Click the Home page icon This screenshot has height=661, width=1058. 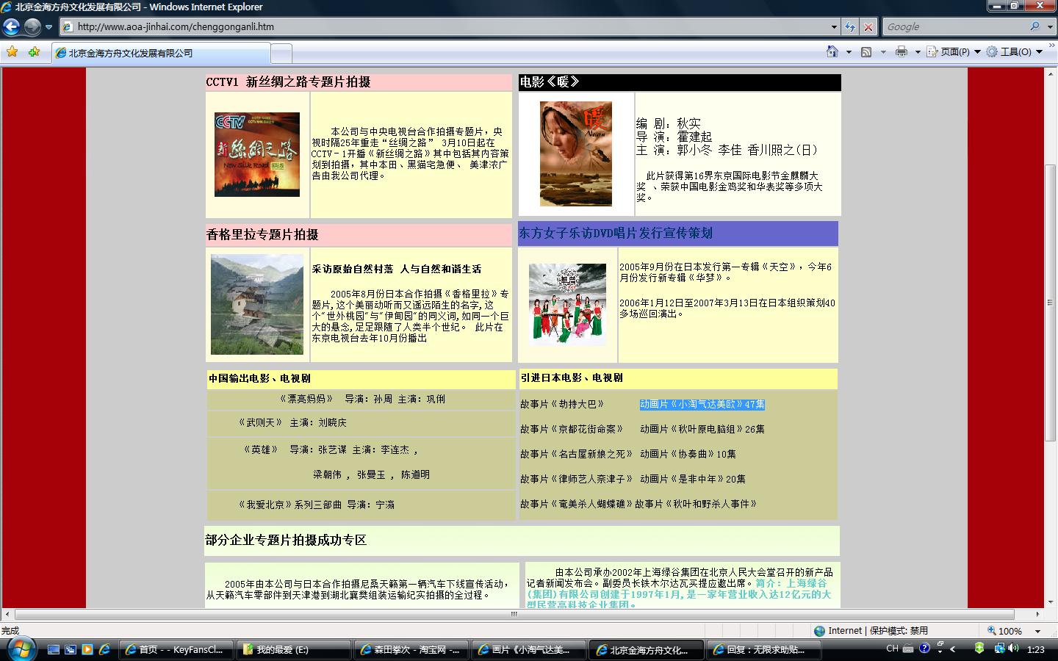pos(832,51)
